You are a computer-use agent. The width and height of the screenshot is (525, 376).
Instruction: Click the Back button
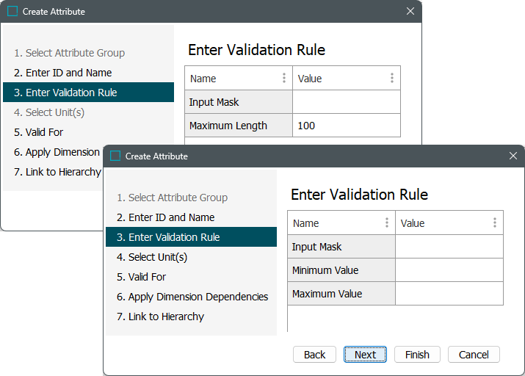[314, 355]
